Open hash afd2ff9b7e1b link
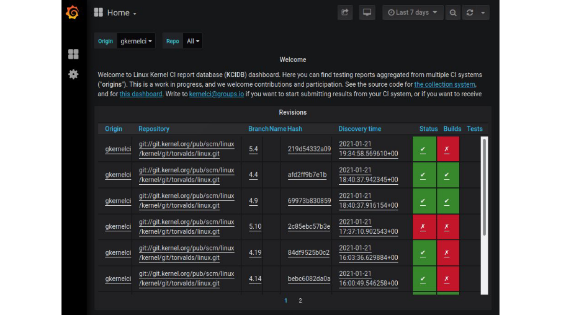This screenshot has height=315, width=561. pyautogui.click(x=307, y=175)
